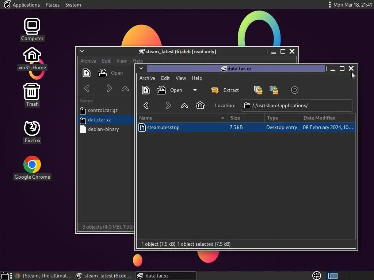This screenshot has height=280, width=374.
Task: Click the up chevron in steam_latest window
Action: click(x=125, y=89)
